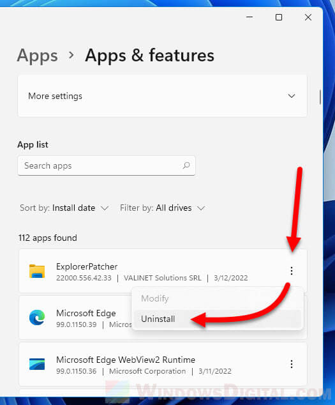Expand the More settings section

(x=162, y=96)
